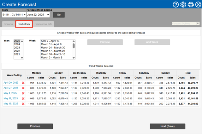The image size is (202, 134).
Task: Click the Week list scrollbar thumb
Action: pos(74,46)
